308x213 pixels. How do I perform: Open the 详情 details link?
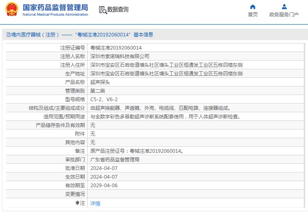pos(95,203)
